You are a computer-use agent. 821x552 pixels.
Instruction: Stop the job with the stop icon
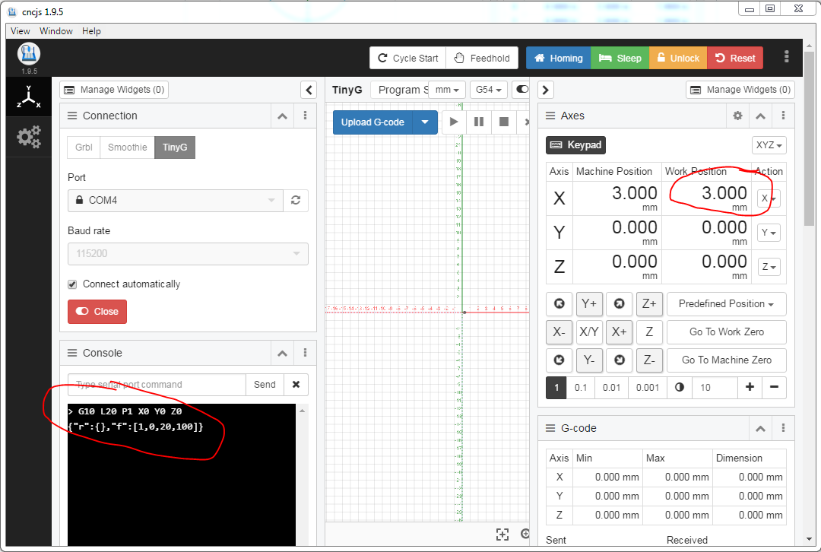(504, 122)
